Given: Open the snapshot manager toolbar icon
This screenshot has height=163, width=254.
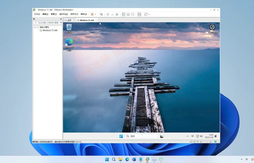Looking at the screenshot, I should pyautogui.click(x=117, y=14).
